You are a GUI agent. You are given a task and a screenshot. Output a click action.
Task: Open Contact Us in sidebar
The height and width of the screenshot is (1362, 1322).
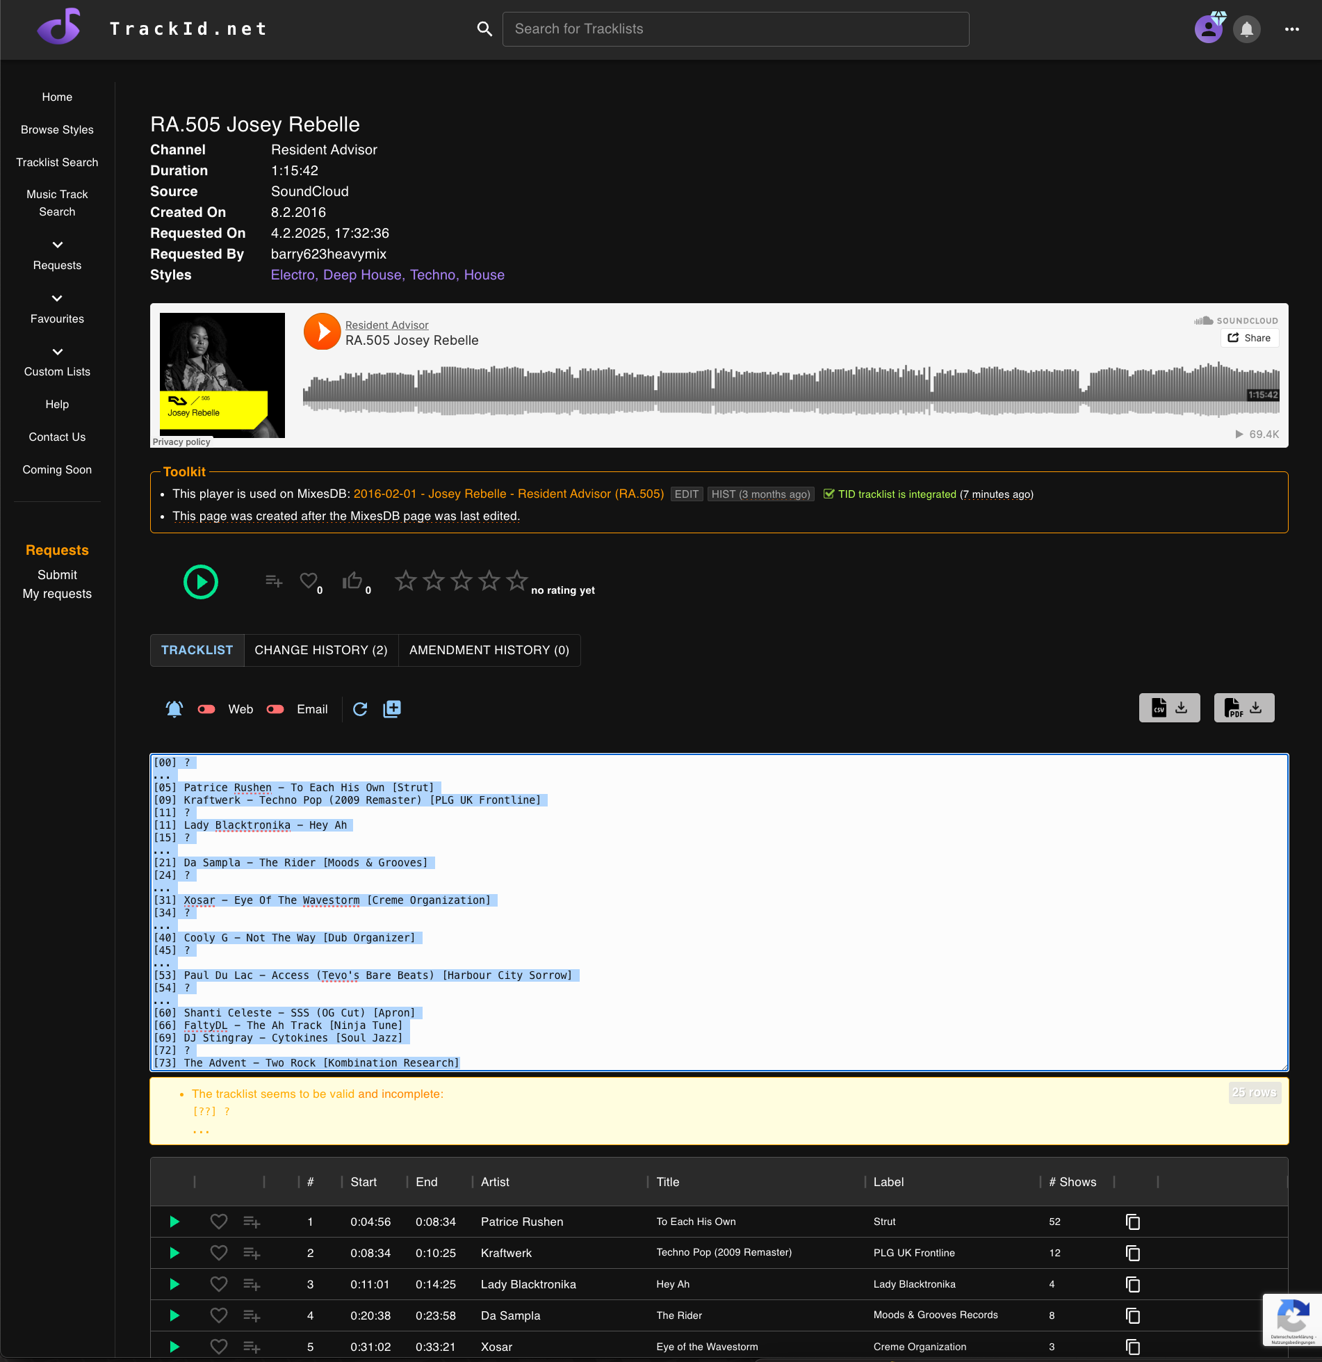(57, 437)
